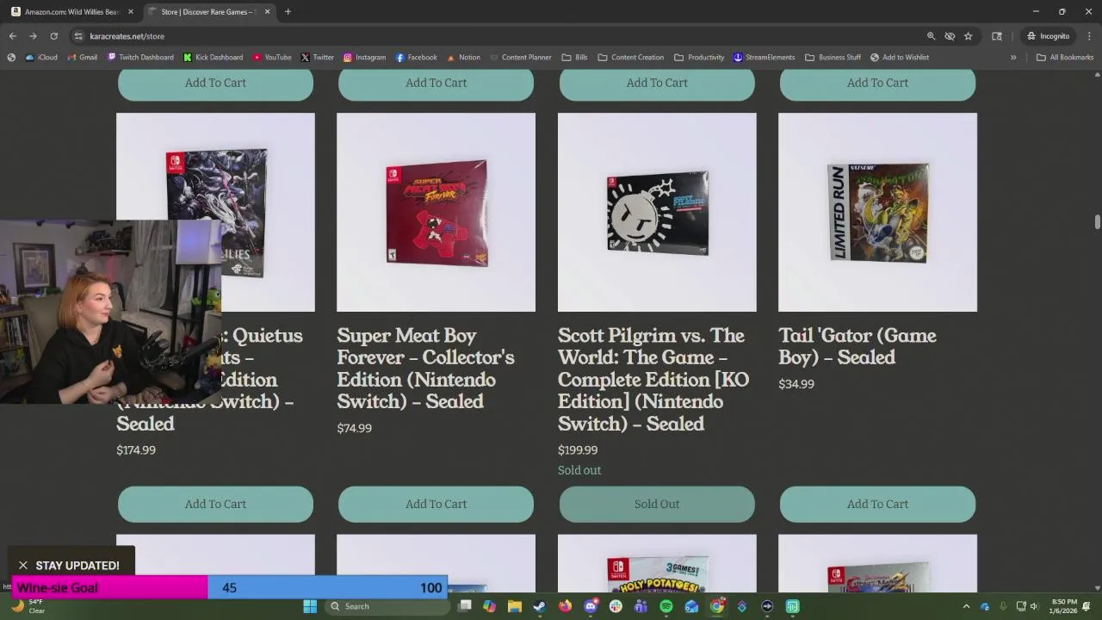Click the Sold Out button for Scott Pilgrim
The image size is (1102, 620).
point(657,505)
